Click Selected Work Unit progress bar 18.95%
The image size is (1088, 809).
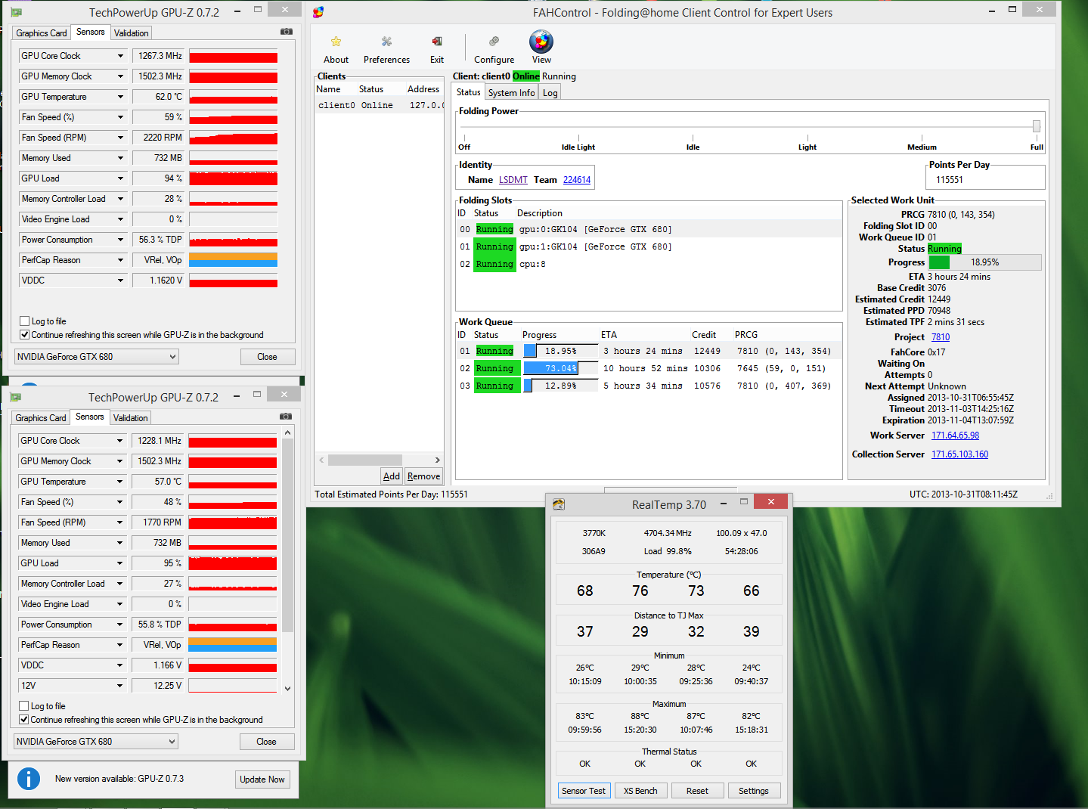point(984,262)
